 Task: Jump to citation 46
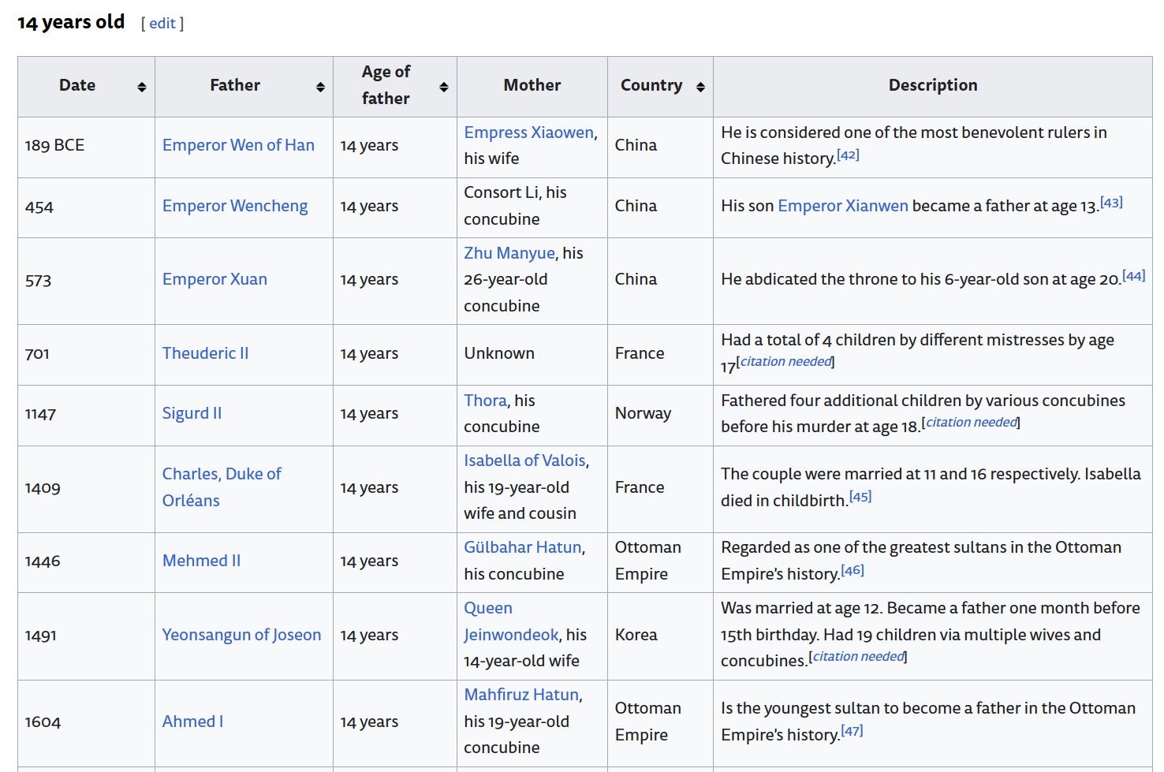(x=852, y=570)
